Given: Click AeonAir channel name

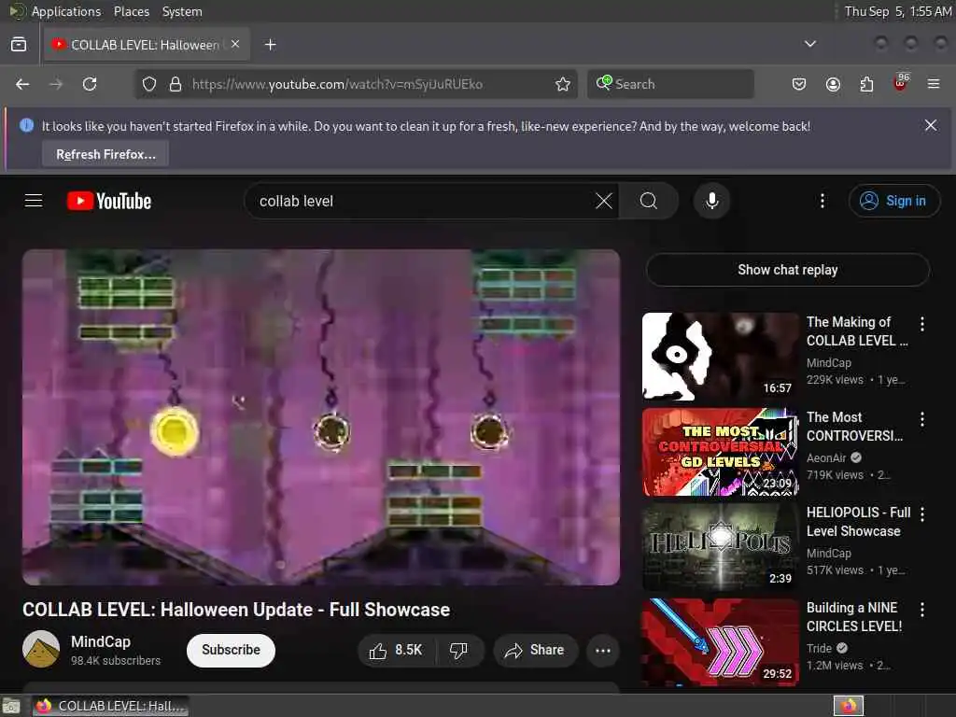Looking at the screenshot, I should point(826,457).
